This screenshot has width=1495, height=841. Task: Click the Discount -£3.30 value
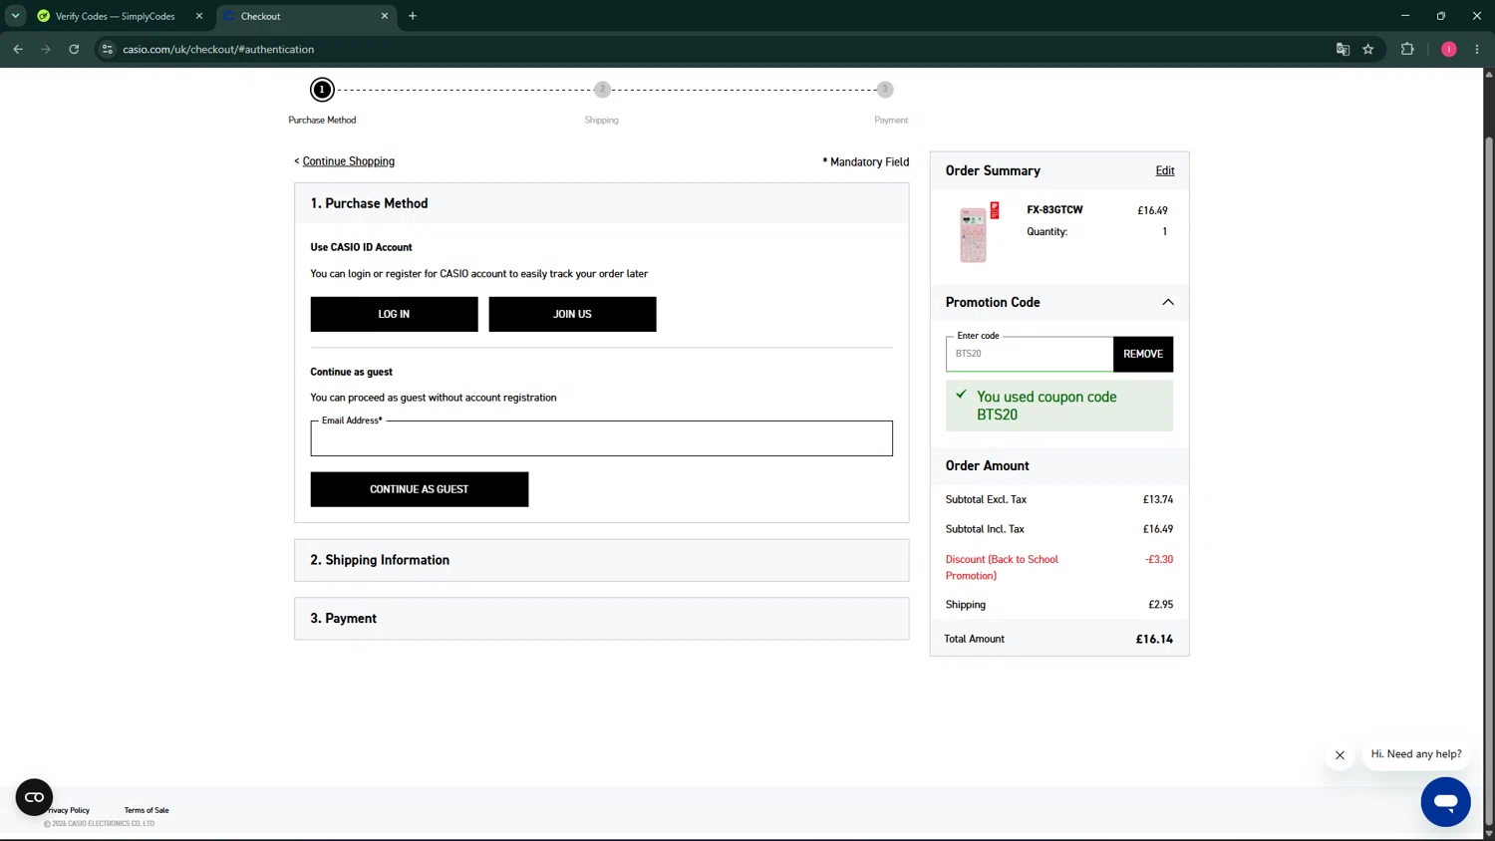click(x=1159, y=559)
